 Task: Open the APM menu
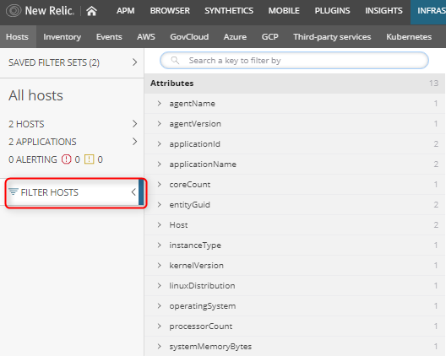[125, 11]
